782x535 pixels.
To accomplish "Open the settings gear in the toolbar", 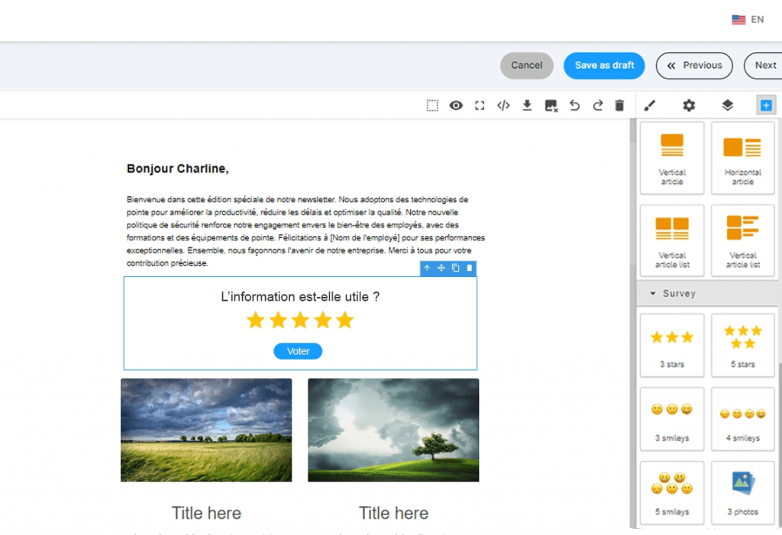I will [x=689, y=105].
